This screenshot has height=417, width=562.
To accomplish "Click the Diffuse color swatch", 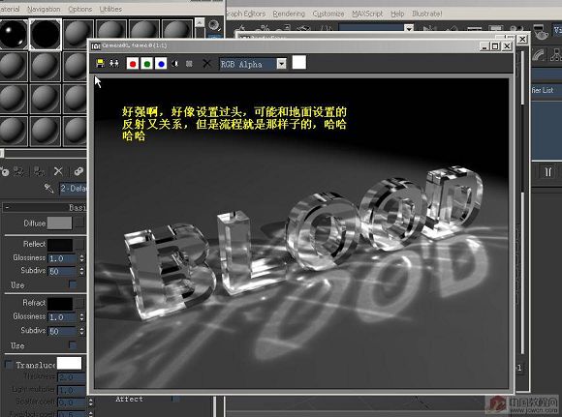I will click(59, 223).
